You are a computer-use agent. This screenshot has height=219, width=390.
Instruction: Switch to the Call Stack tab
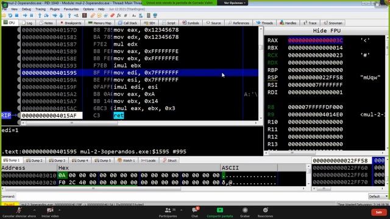127,23
